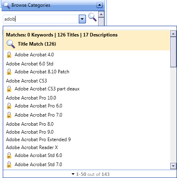
Task: Collapse the Browse Categories panel
Action: click(x=99, y=5)
